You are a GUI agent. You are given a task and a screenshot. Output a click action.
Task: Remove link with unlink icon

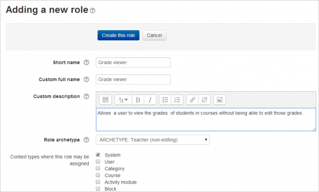[x=204, y=100]
